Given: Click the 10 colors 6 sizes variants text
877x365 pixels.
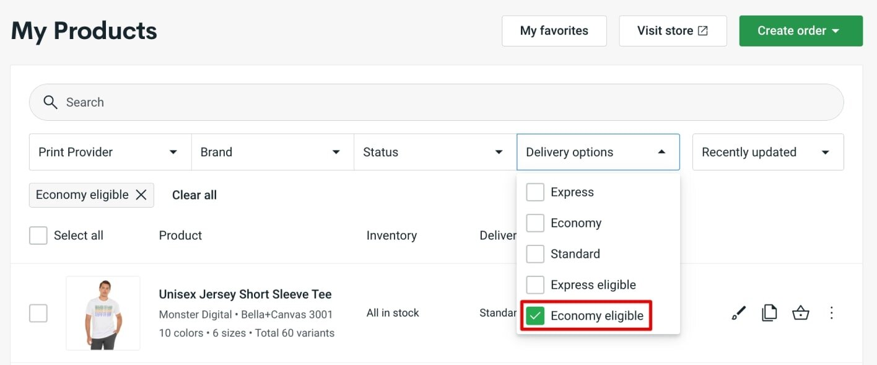Looking at the screenshot, I should (247, 333).
